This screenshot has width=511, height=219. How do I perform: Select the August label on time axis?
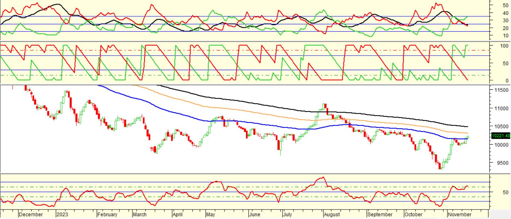point(332,214)
